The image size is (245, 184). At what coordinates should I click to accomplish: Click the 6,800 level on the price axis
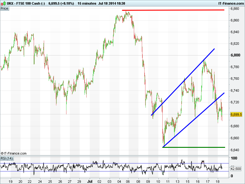click(236, 55)
